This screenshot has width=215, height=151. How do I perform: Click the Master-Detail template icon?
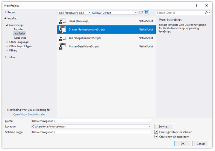62,46
